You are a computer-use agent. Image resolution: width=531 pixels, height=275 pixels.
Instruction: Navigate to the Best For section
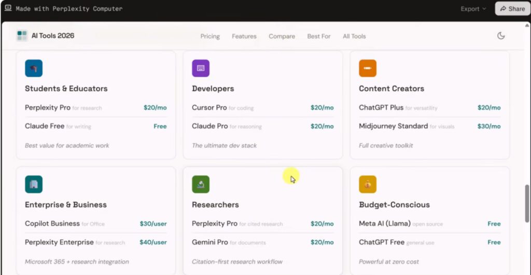point(319,36)
